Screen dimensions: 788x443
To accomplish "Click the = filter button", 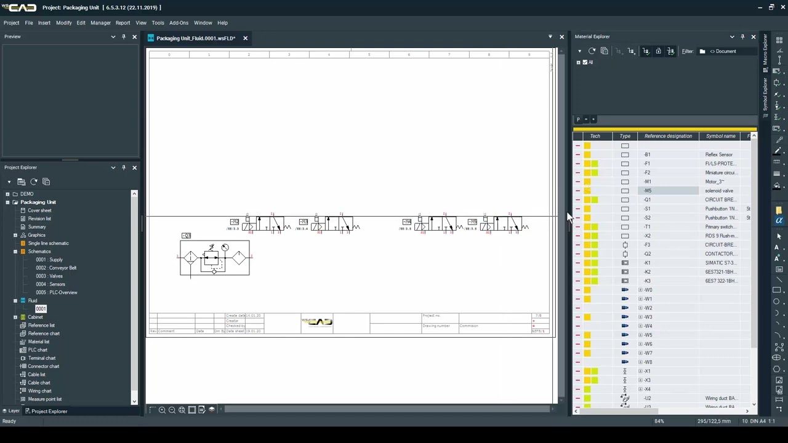I will tap(585, 119).
